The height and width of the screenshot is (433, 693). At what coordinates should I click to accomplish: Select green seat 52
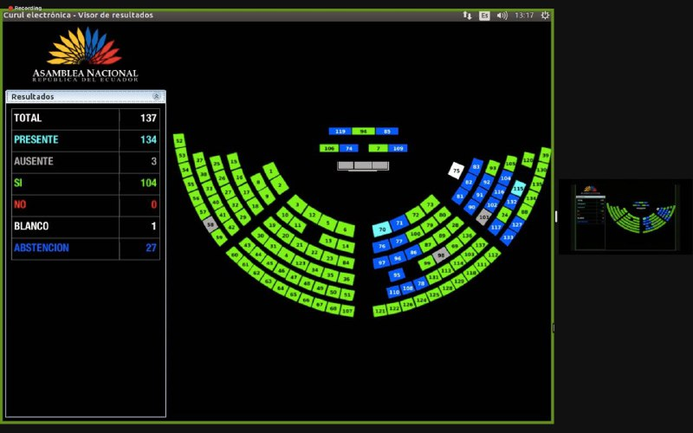tap(179, 141)
